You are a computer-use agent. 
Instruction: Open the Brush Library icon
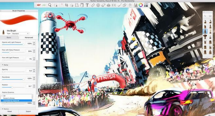(x=135, y=5)
